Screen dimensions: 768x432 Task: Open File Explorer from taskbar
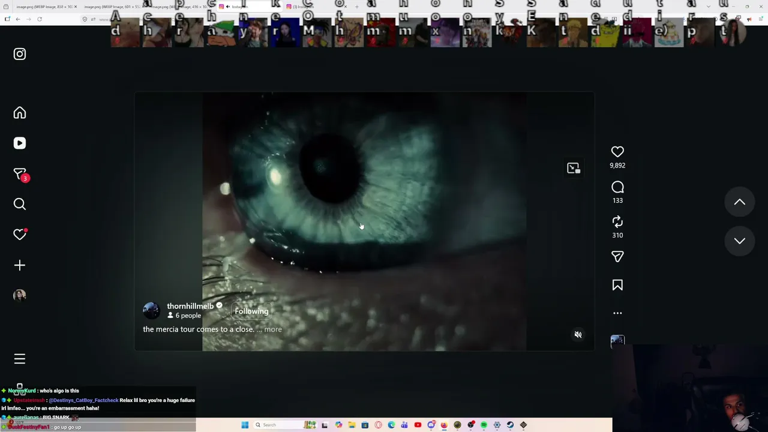click(x=352, y=425)
